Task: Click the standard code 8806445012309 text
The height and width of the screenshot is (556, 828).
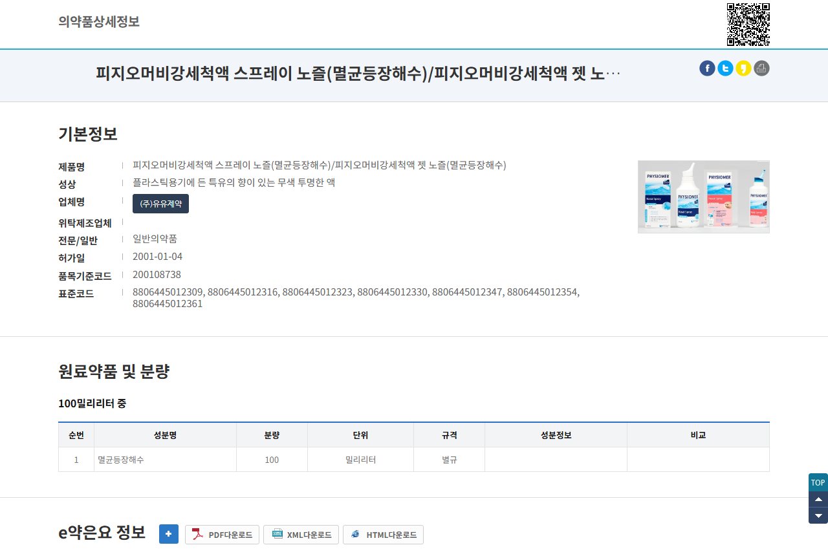Action: point(168,292)
